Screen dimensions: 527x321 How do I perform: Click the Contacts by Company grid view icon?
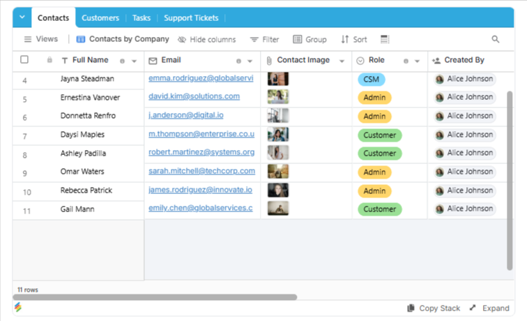(81, 39)
